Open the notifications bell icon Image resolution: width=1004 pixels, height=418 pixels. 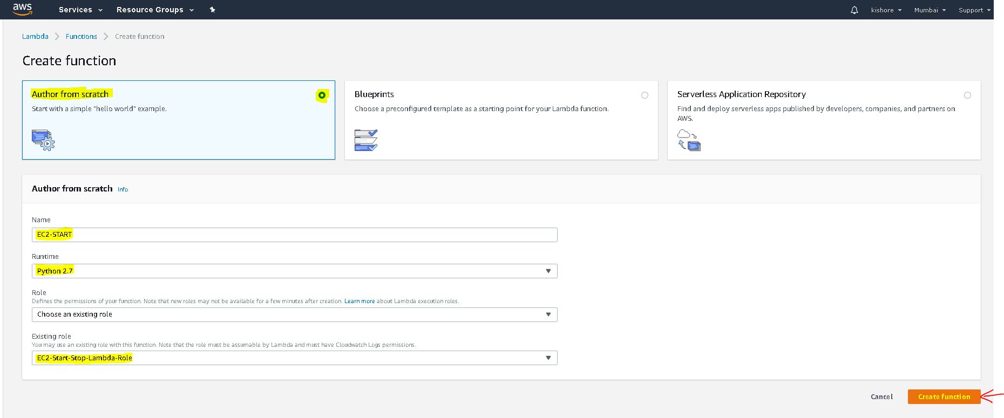(854, 10)
